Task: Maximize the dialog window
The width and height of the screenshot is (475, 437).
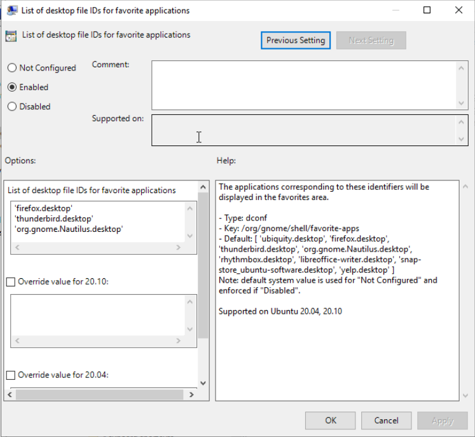Action: [x=427, y=10]
